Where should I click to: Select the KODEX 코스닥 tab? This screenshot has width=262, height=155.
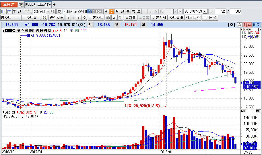[x=38, y=5]
